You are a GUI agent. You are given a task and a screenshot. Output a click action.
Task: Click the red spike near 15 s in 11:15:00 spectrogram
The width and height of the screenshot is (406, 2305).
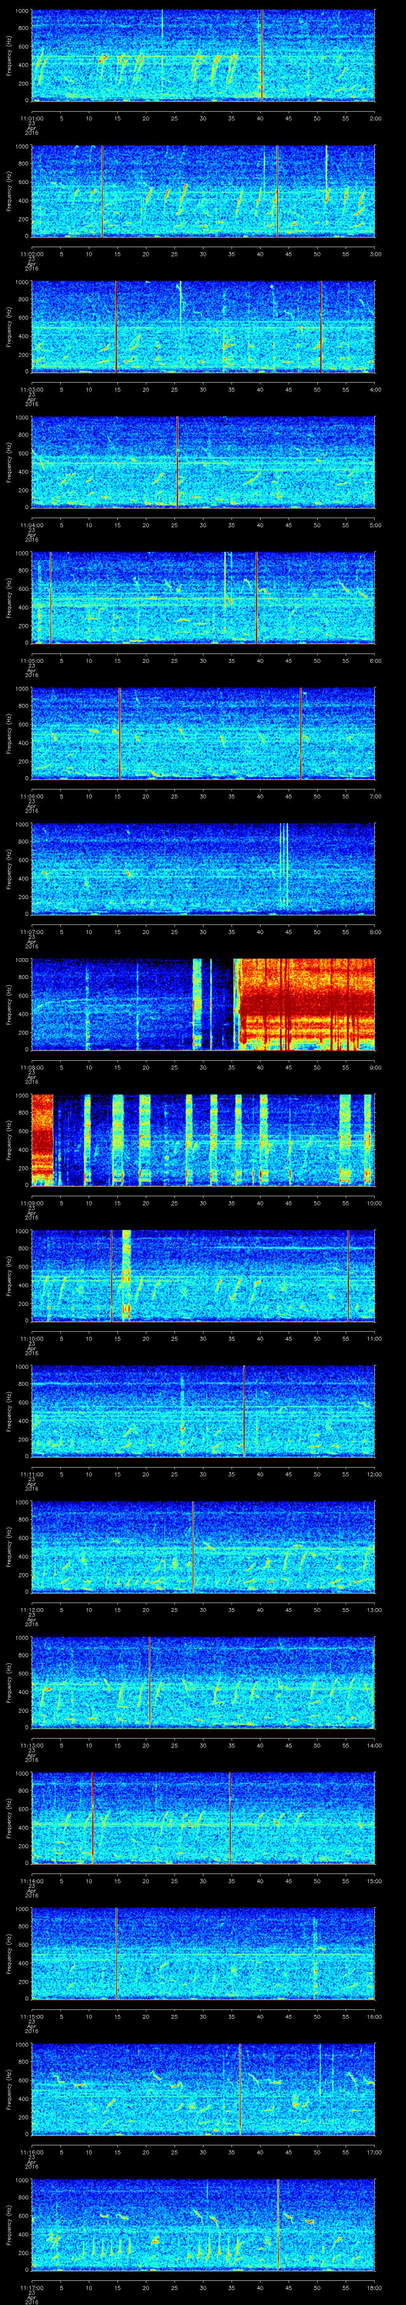point(116,1953)
